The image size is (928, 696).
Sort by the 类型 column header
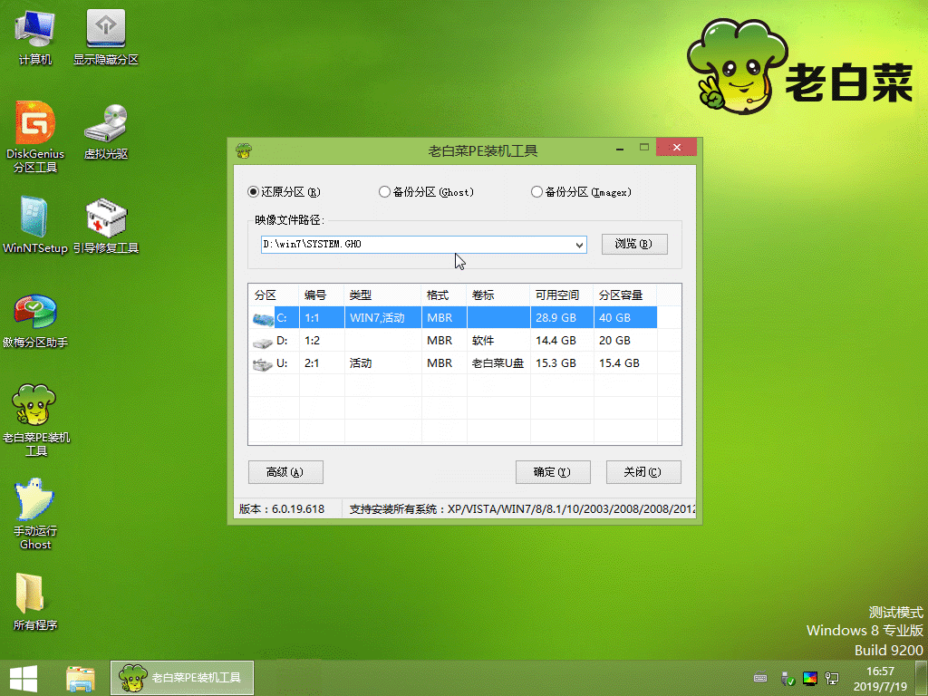pos(383,295)
